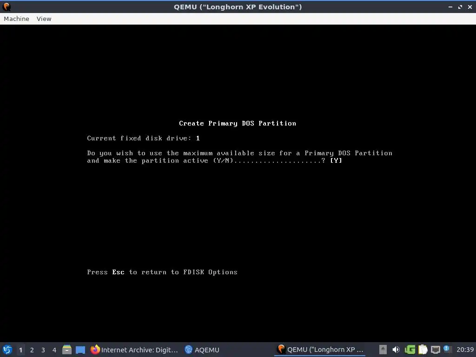Open the Machine menu
The image size is (476, 357).
tap(16, 19)
